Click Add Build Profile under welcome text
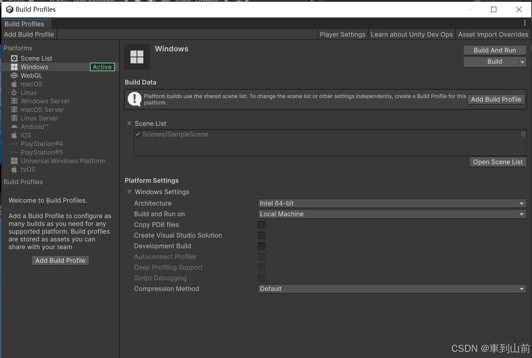 tap(60, 260)
